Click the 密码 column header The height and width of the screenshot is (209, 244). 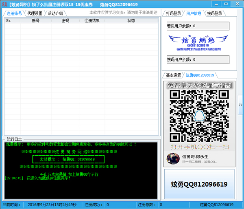[65, 20]
